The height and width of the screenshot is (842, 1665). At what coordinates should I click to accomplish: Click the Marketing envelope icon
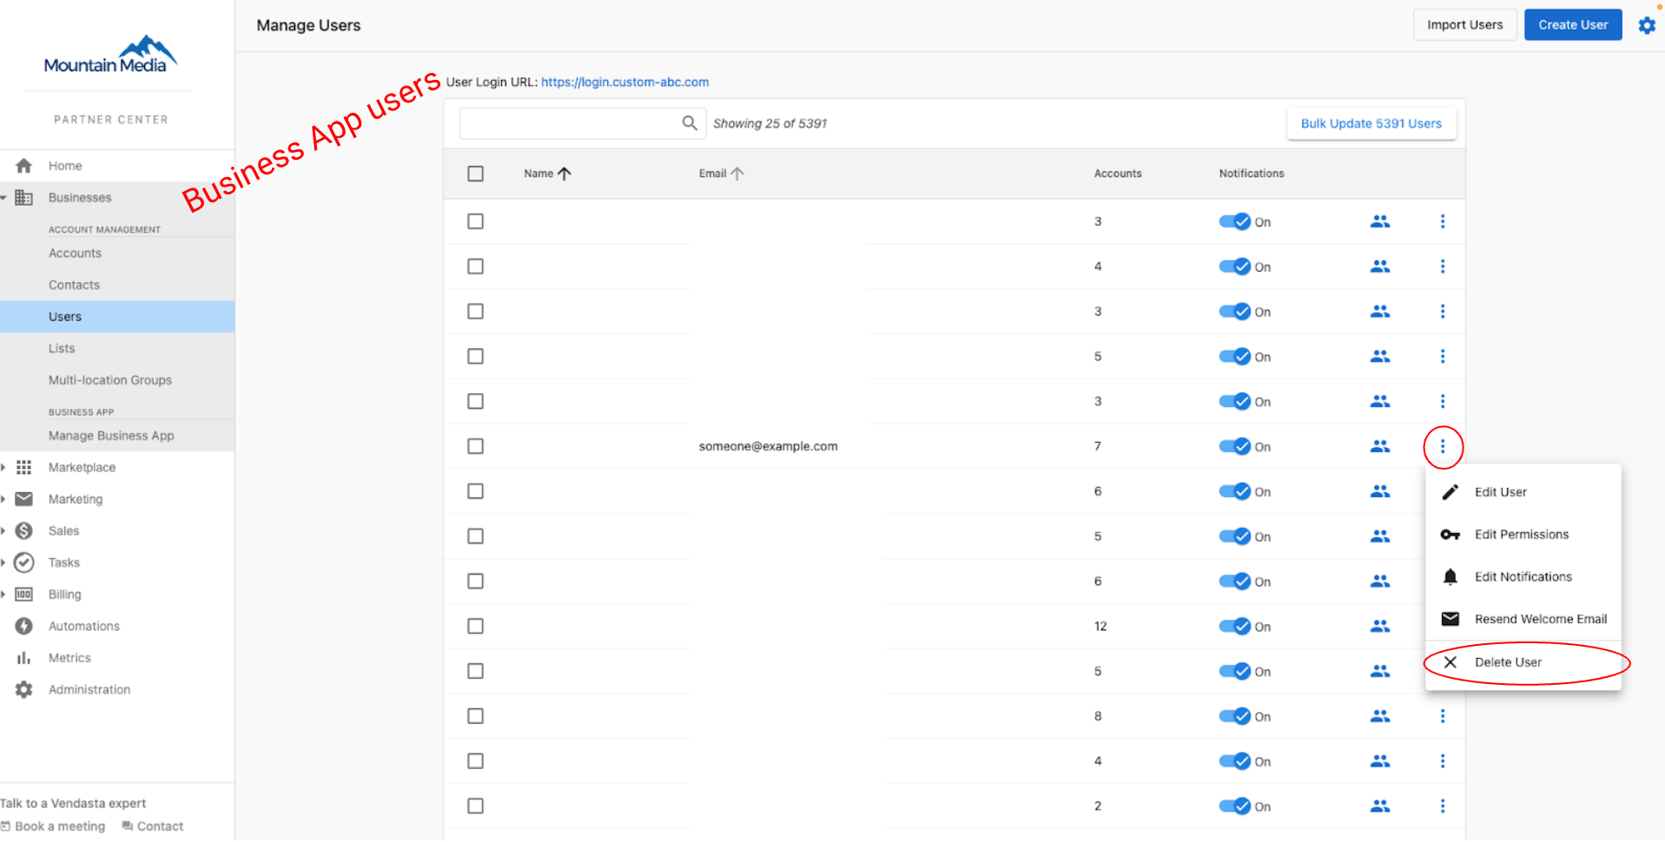click(24, 499)
